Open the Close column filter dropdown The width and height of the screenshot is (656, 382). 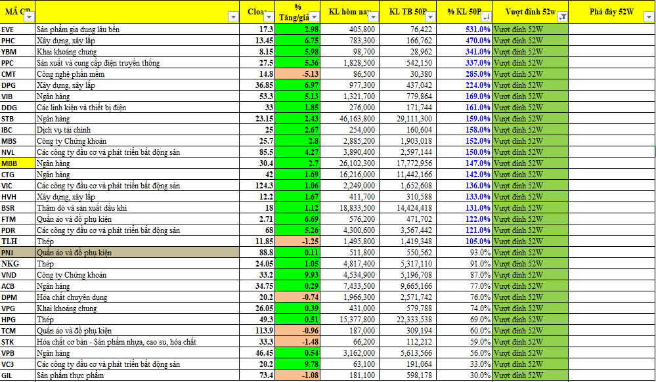[268, 18]
